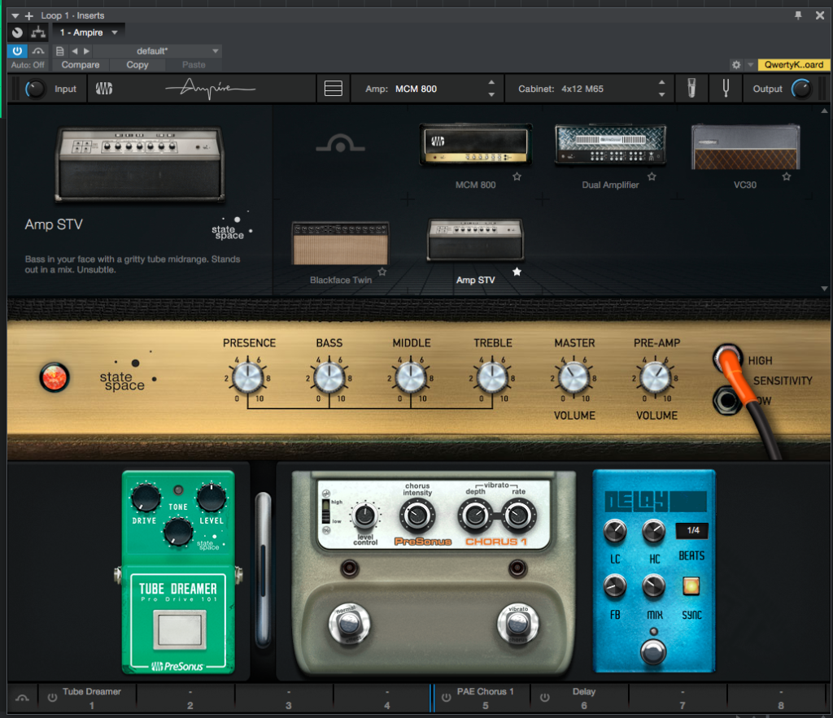
Task: Pin the plugin window
Action: [798, 15]
